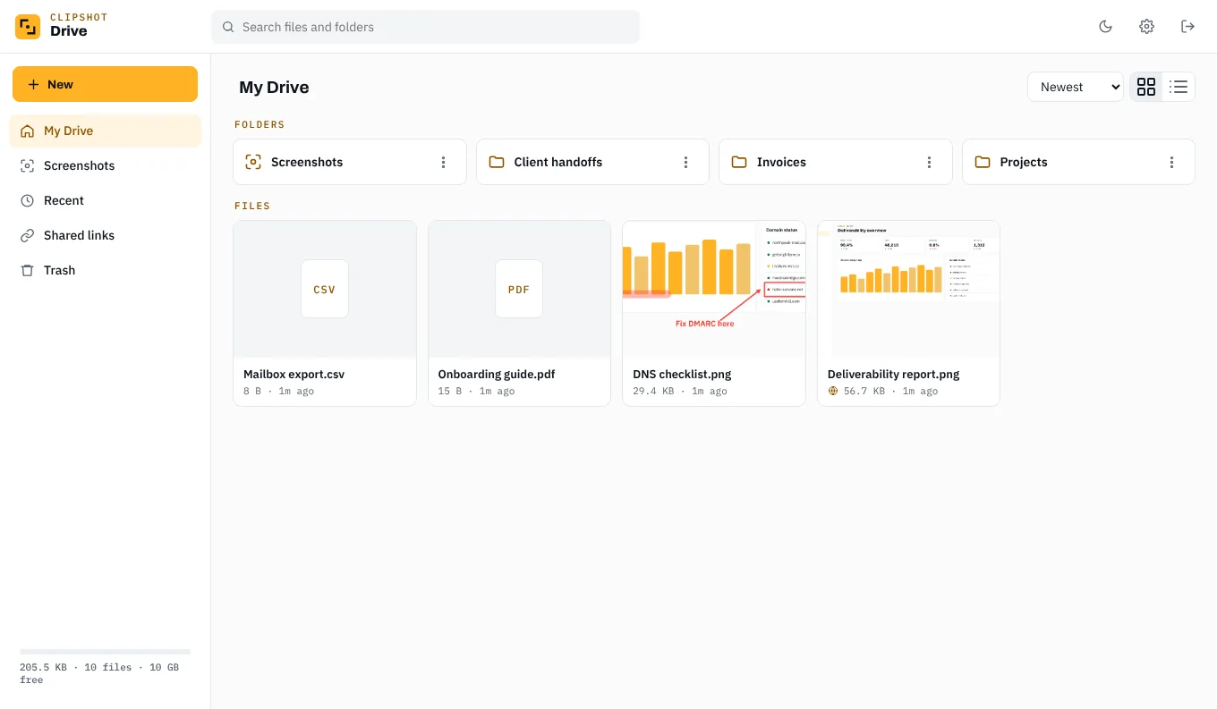Image resolution: width=1217 pixels, height=709 pixels.
Task: Open Trash in the sidebar
Action: 105,270
